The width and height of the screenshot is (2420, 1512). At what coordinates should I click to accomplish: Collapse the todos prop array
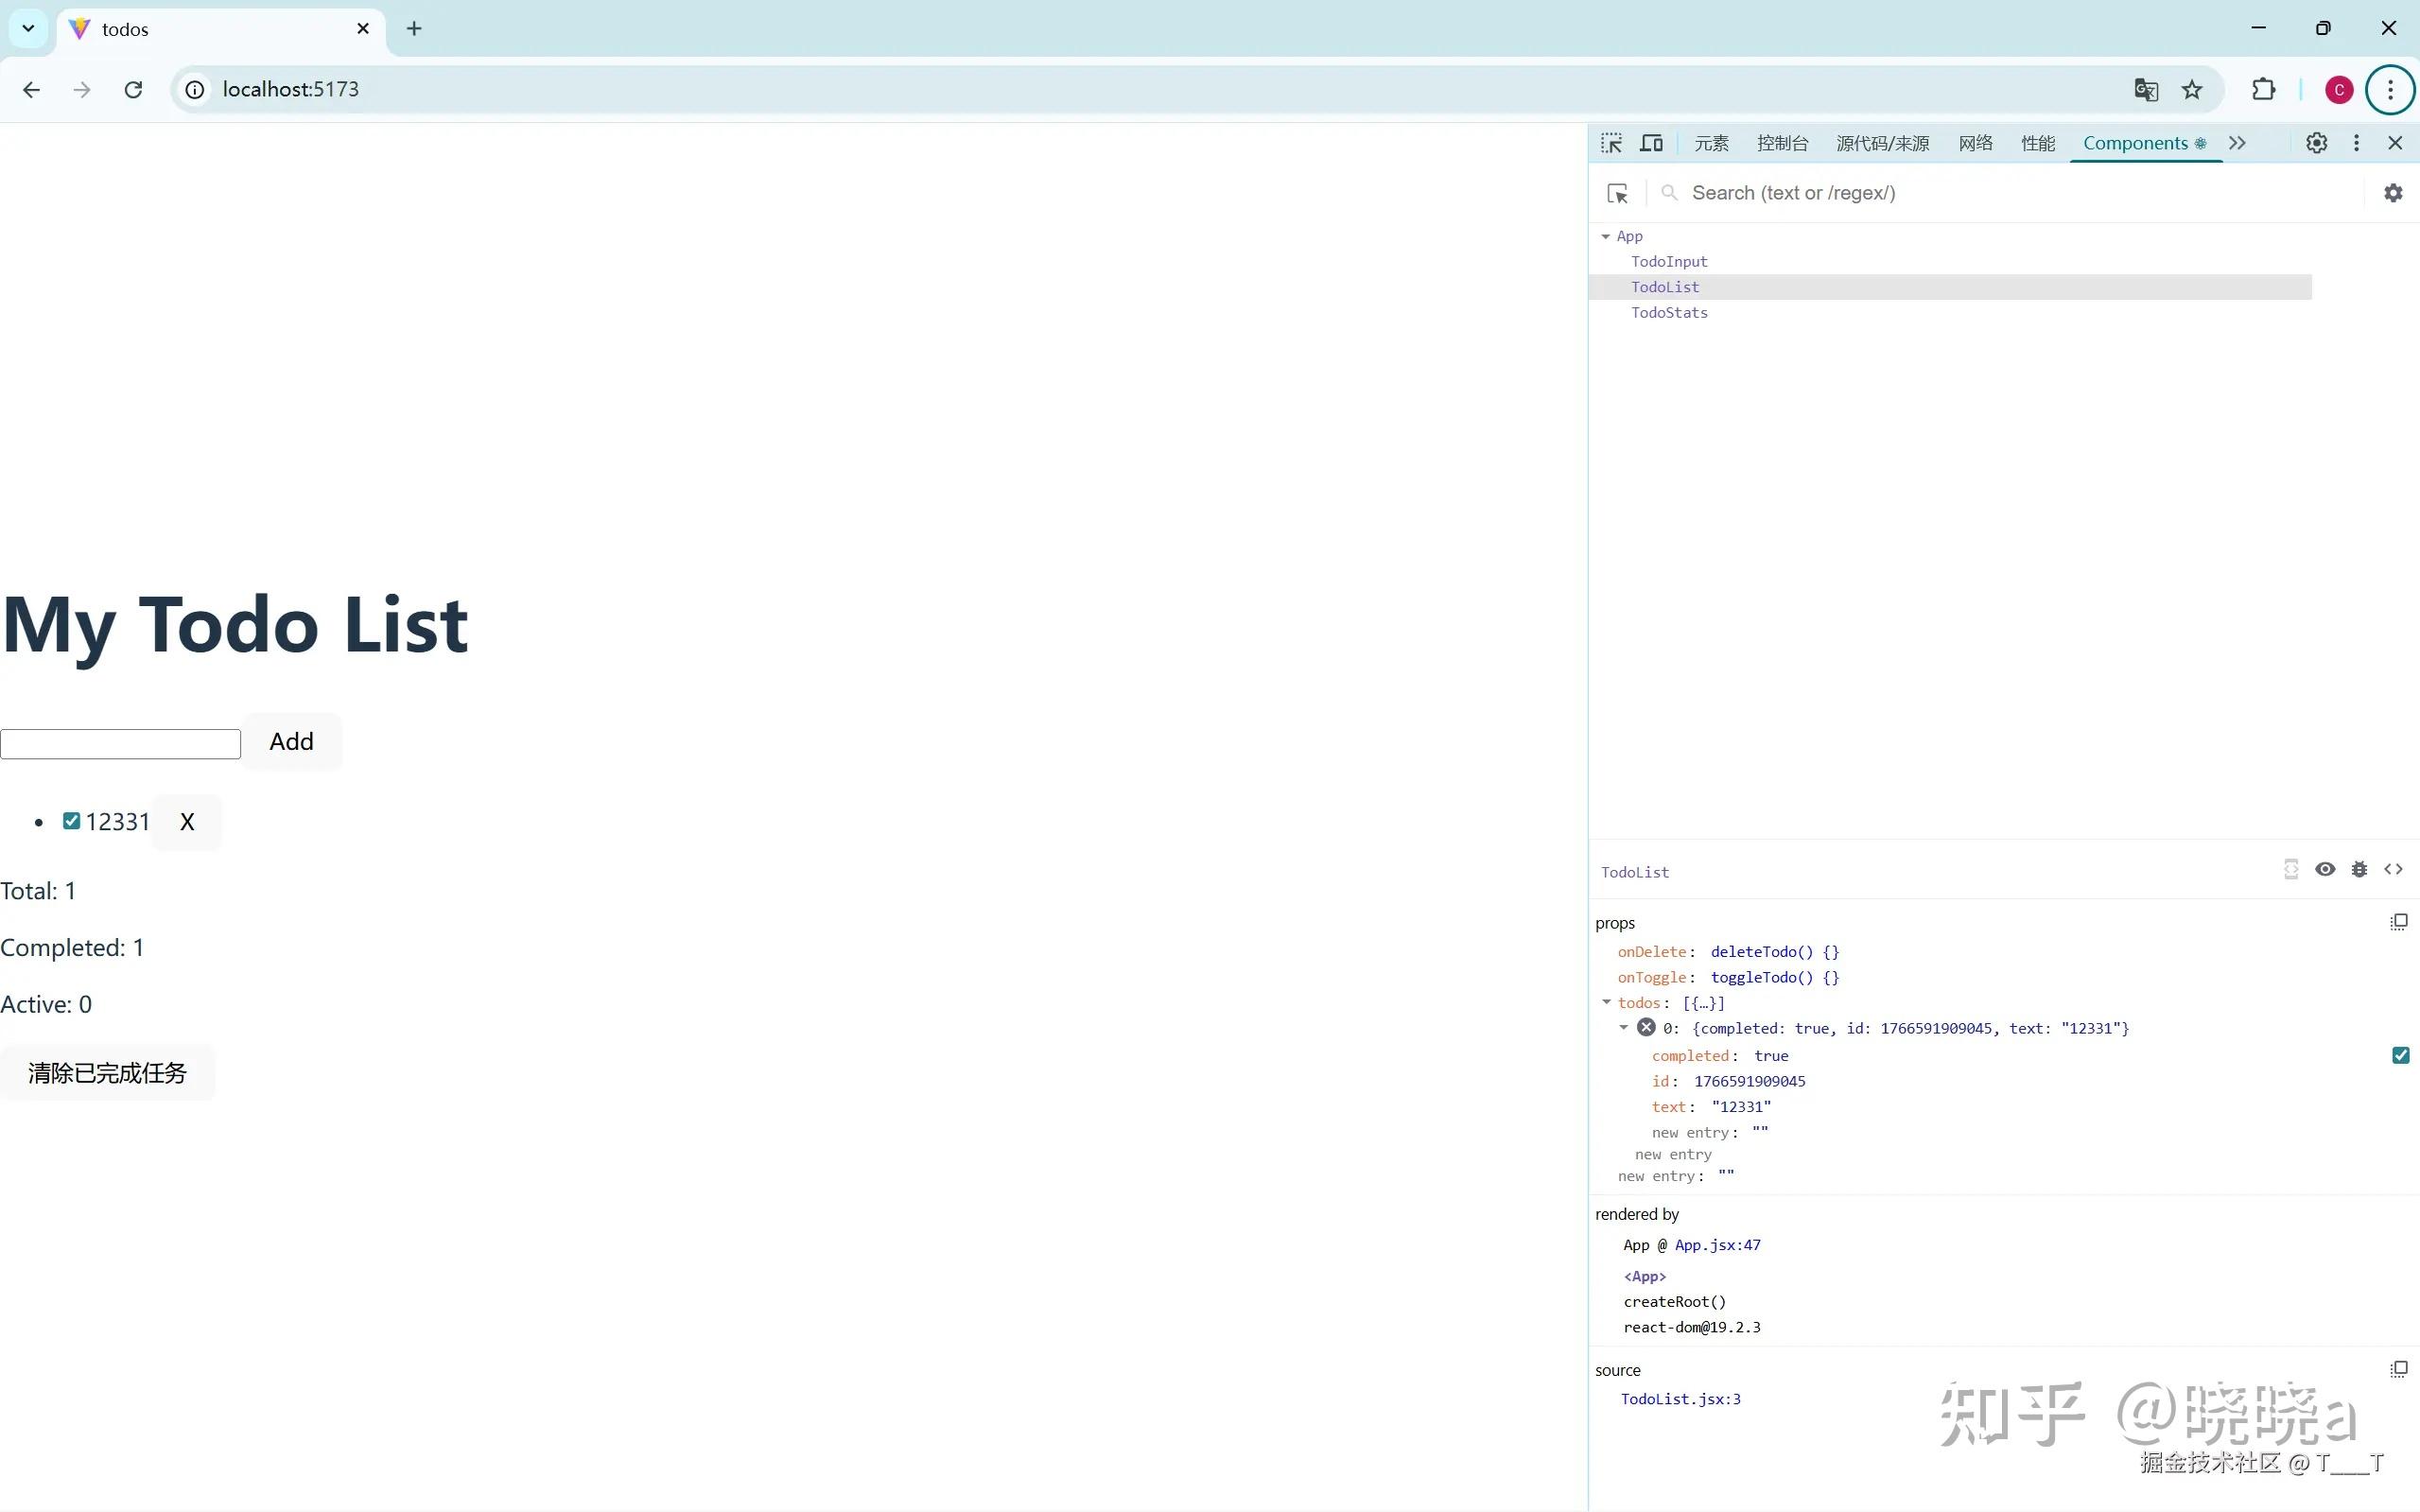1606,1002
